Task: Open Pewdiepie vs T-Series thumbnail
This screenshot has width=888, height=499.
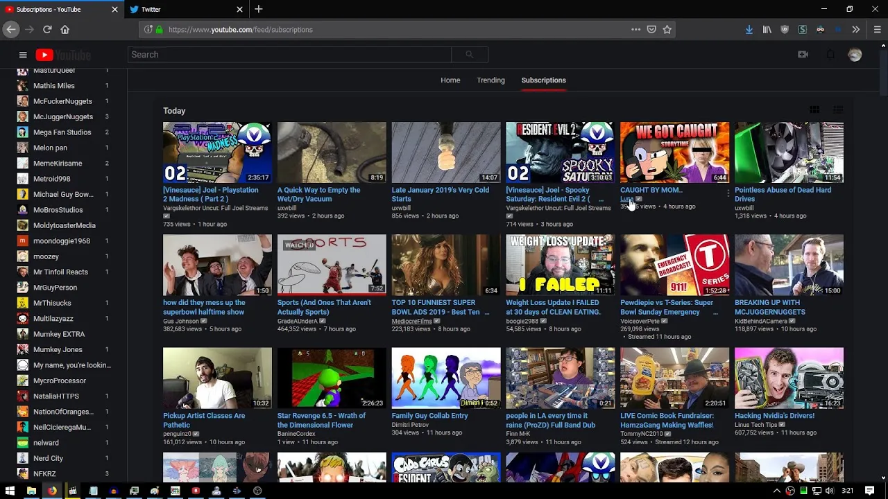Action: [x=674, y=265]
